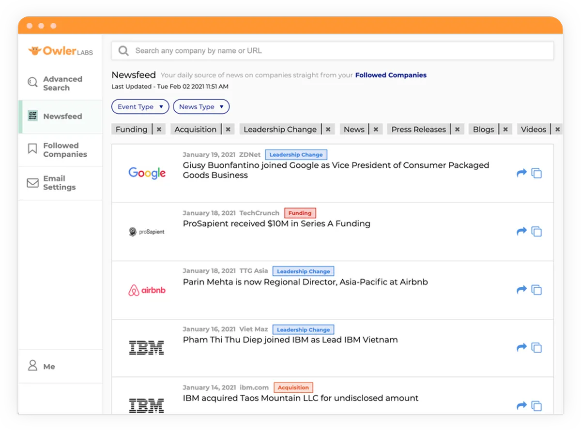Share the ProSapient funding article
581x430 pixels.
tap(521, 231)
